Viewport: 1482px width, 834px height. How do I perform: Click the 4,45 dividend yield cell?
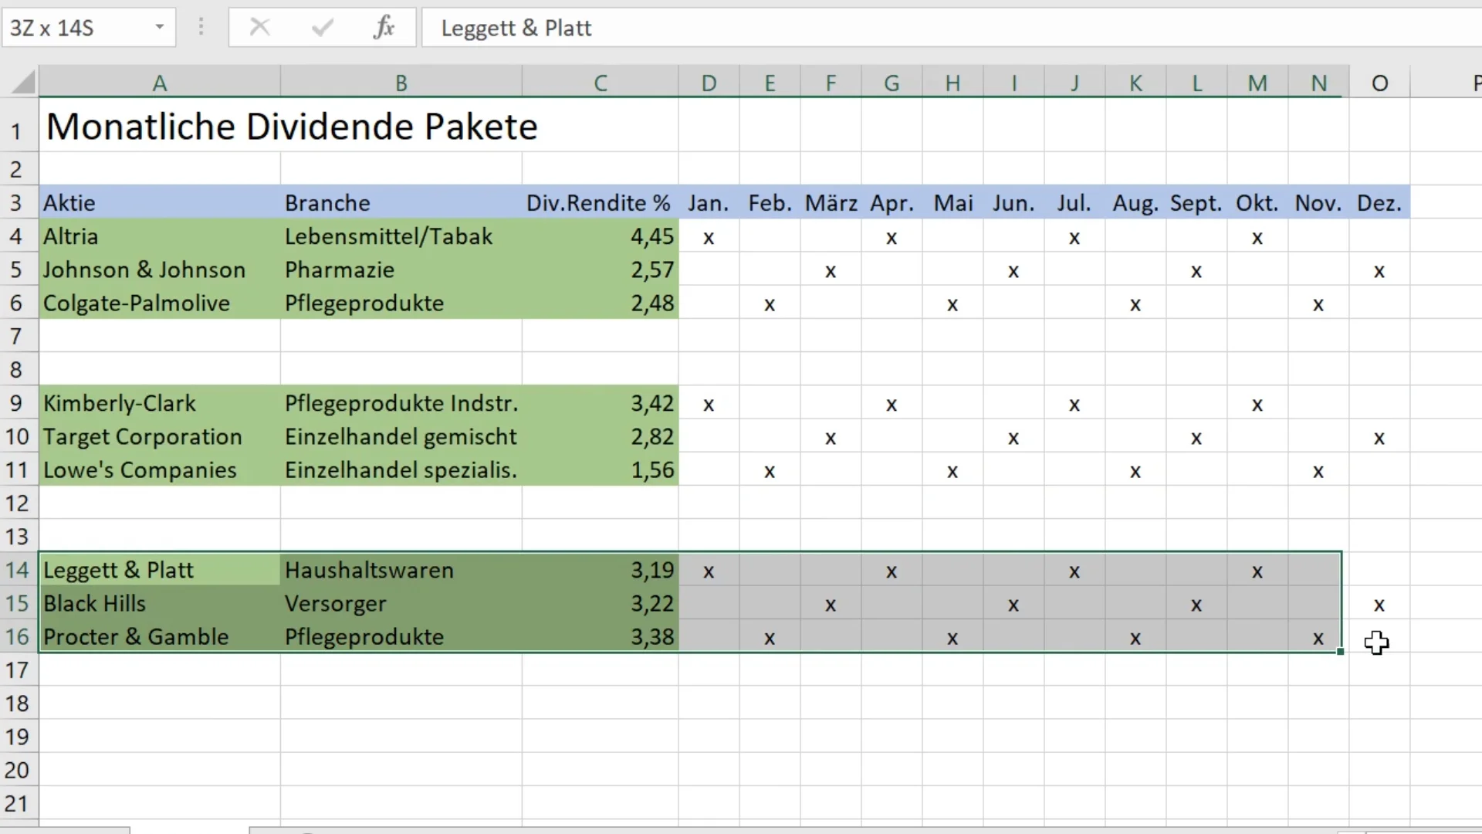(x=601, y=236)
